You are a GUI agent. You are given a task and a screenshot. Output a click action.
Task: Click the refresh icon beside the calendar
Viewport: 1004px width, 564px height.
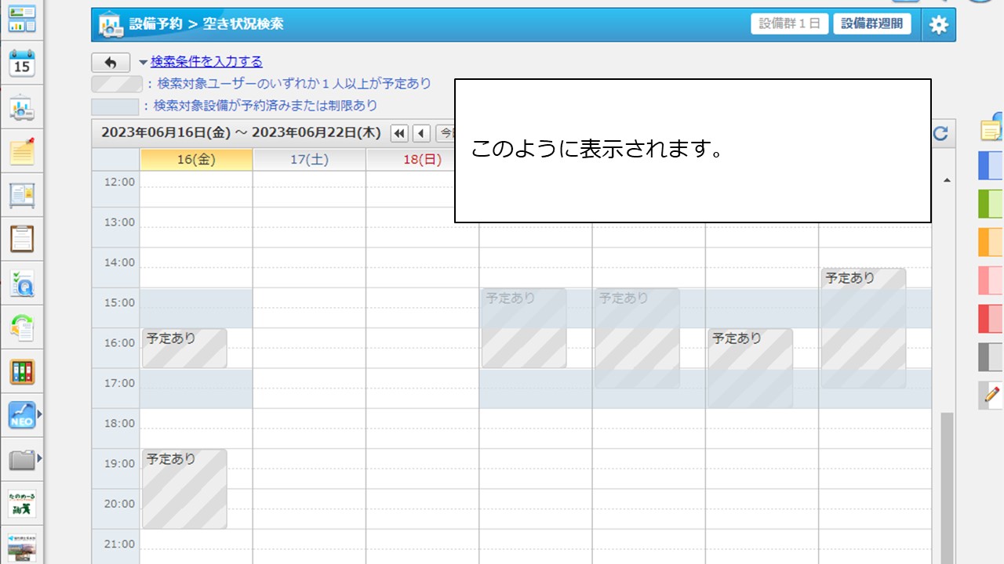click(940, 134)
